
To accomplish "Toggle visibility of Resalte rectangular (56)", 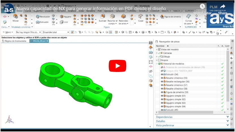I will tap(162, 82).
